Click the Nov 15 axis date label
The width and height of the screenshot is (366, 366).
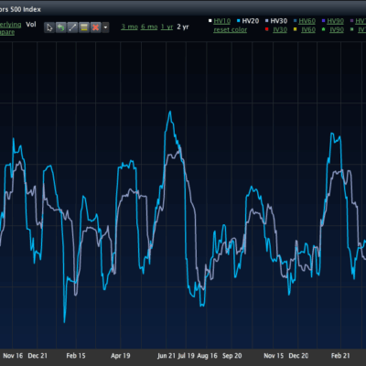point(274,356)
